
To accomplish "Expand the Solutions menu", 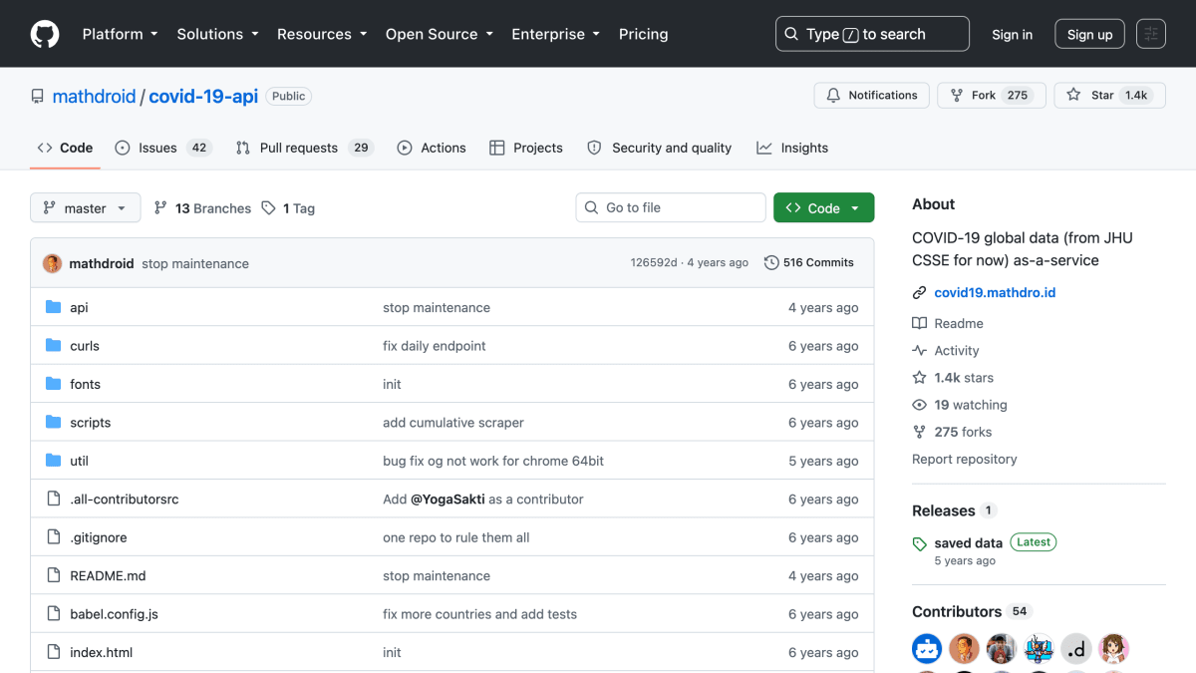I will [217, 34].
